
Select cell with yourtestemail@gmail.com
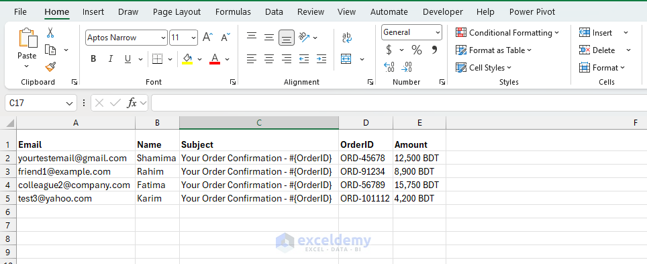coord(76,158)
